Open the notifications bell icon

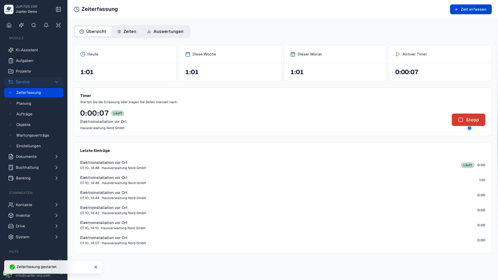pyautogui.click(x=46, y=25)
